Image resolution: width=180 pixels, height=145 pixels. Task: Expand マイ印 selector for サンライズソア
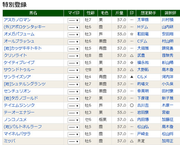pos(73,77)
